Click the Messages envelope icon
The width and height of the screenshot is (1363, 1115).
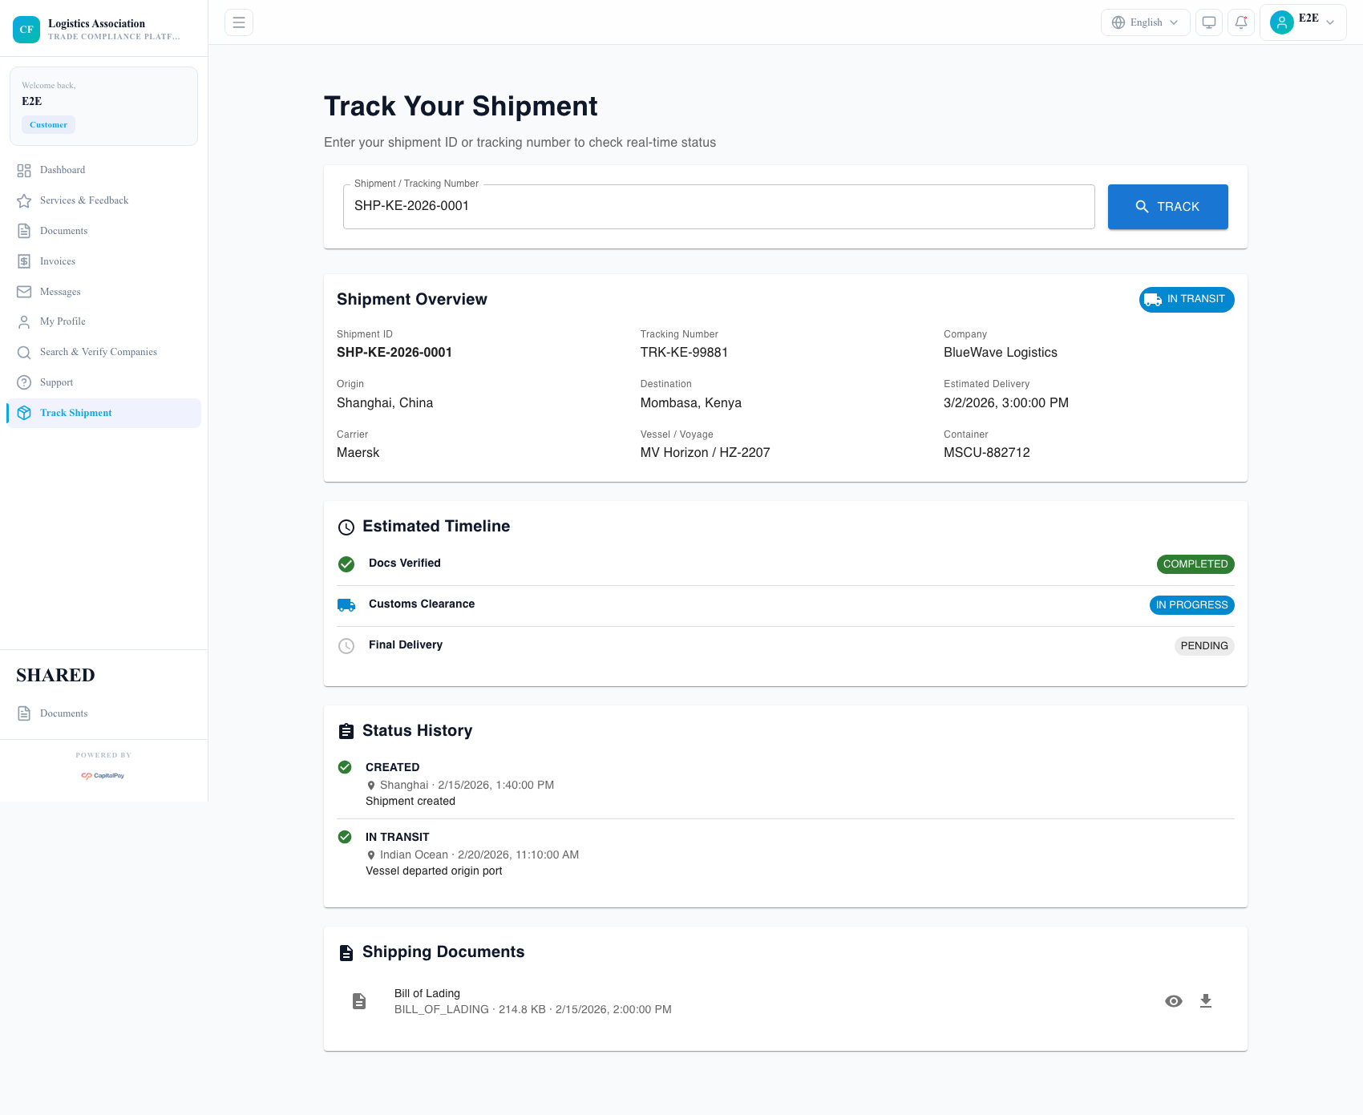click(x=24, y=291)
